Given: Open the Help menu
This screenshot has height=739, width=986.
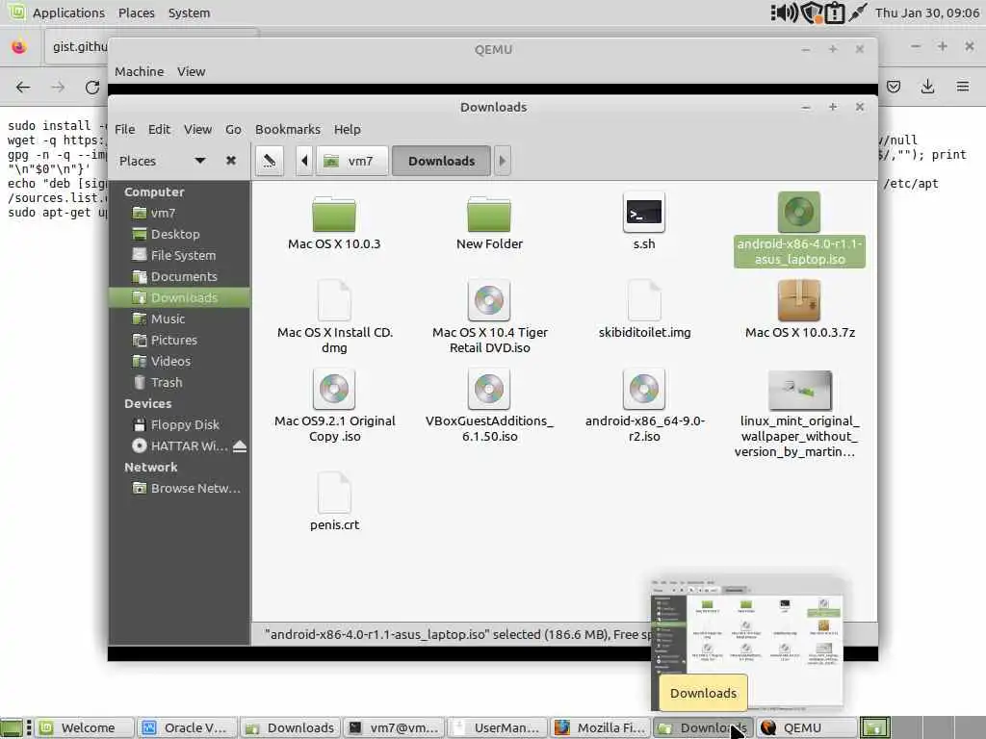Looking at the screenshot, I should coord(347,130).
